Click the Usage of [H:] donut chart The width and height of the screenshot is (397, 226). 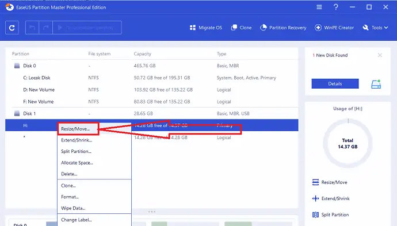coord(348,143)
